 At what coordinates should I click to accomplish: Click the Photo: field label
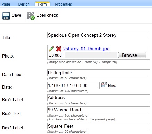pos(8,56)
